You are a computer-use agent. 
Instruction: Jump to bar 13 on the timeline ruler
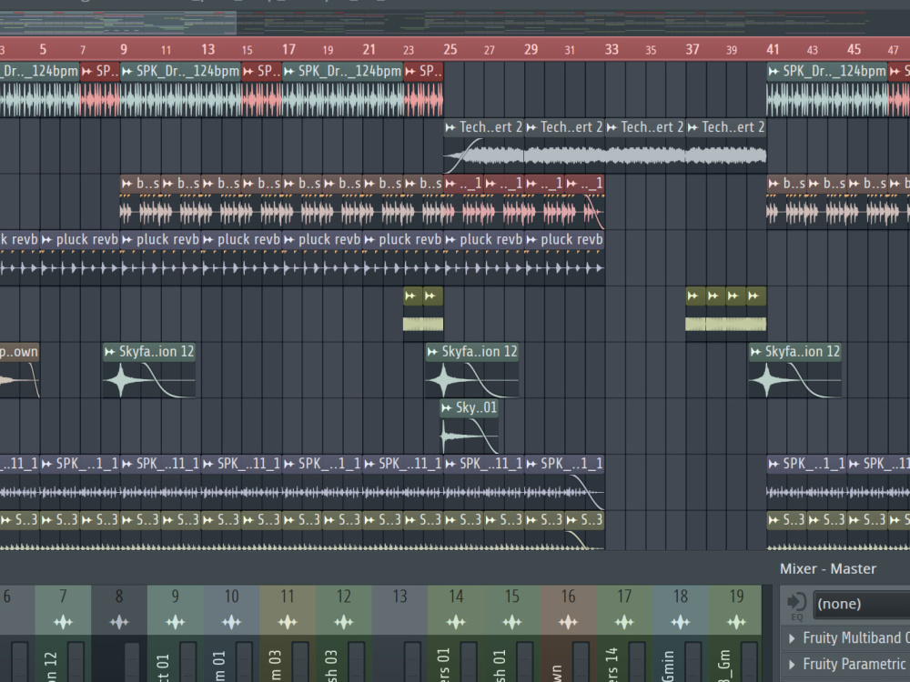[207, 50]
